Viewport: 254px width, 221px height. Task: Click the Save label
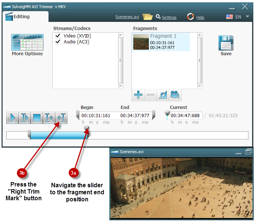click(226, 54)
